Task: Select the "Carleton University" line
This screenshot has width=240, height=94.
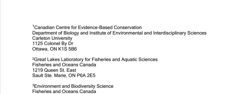Action: click(52, 38)
